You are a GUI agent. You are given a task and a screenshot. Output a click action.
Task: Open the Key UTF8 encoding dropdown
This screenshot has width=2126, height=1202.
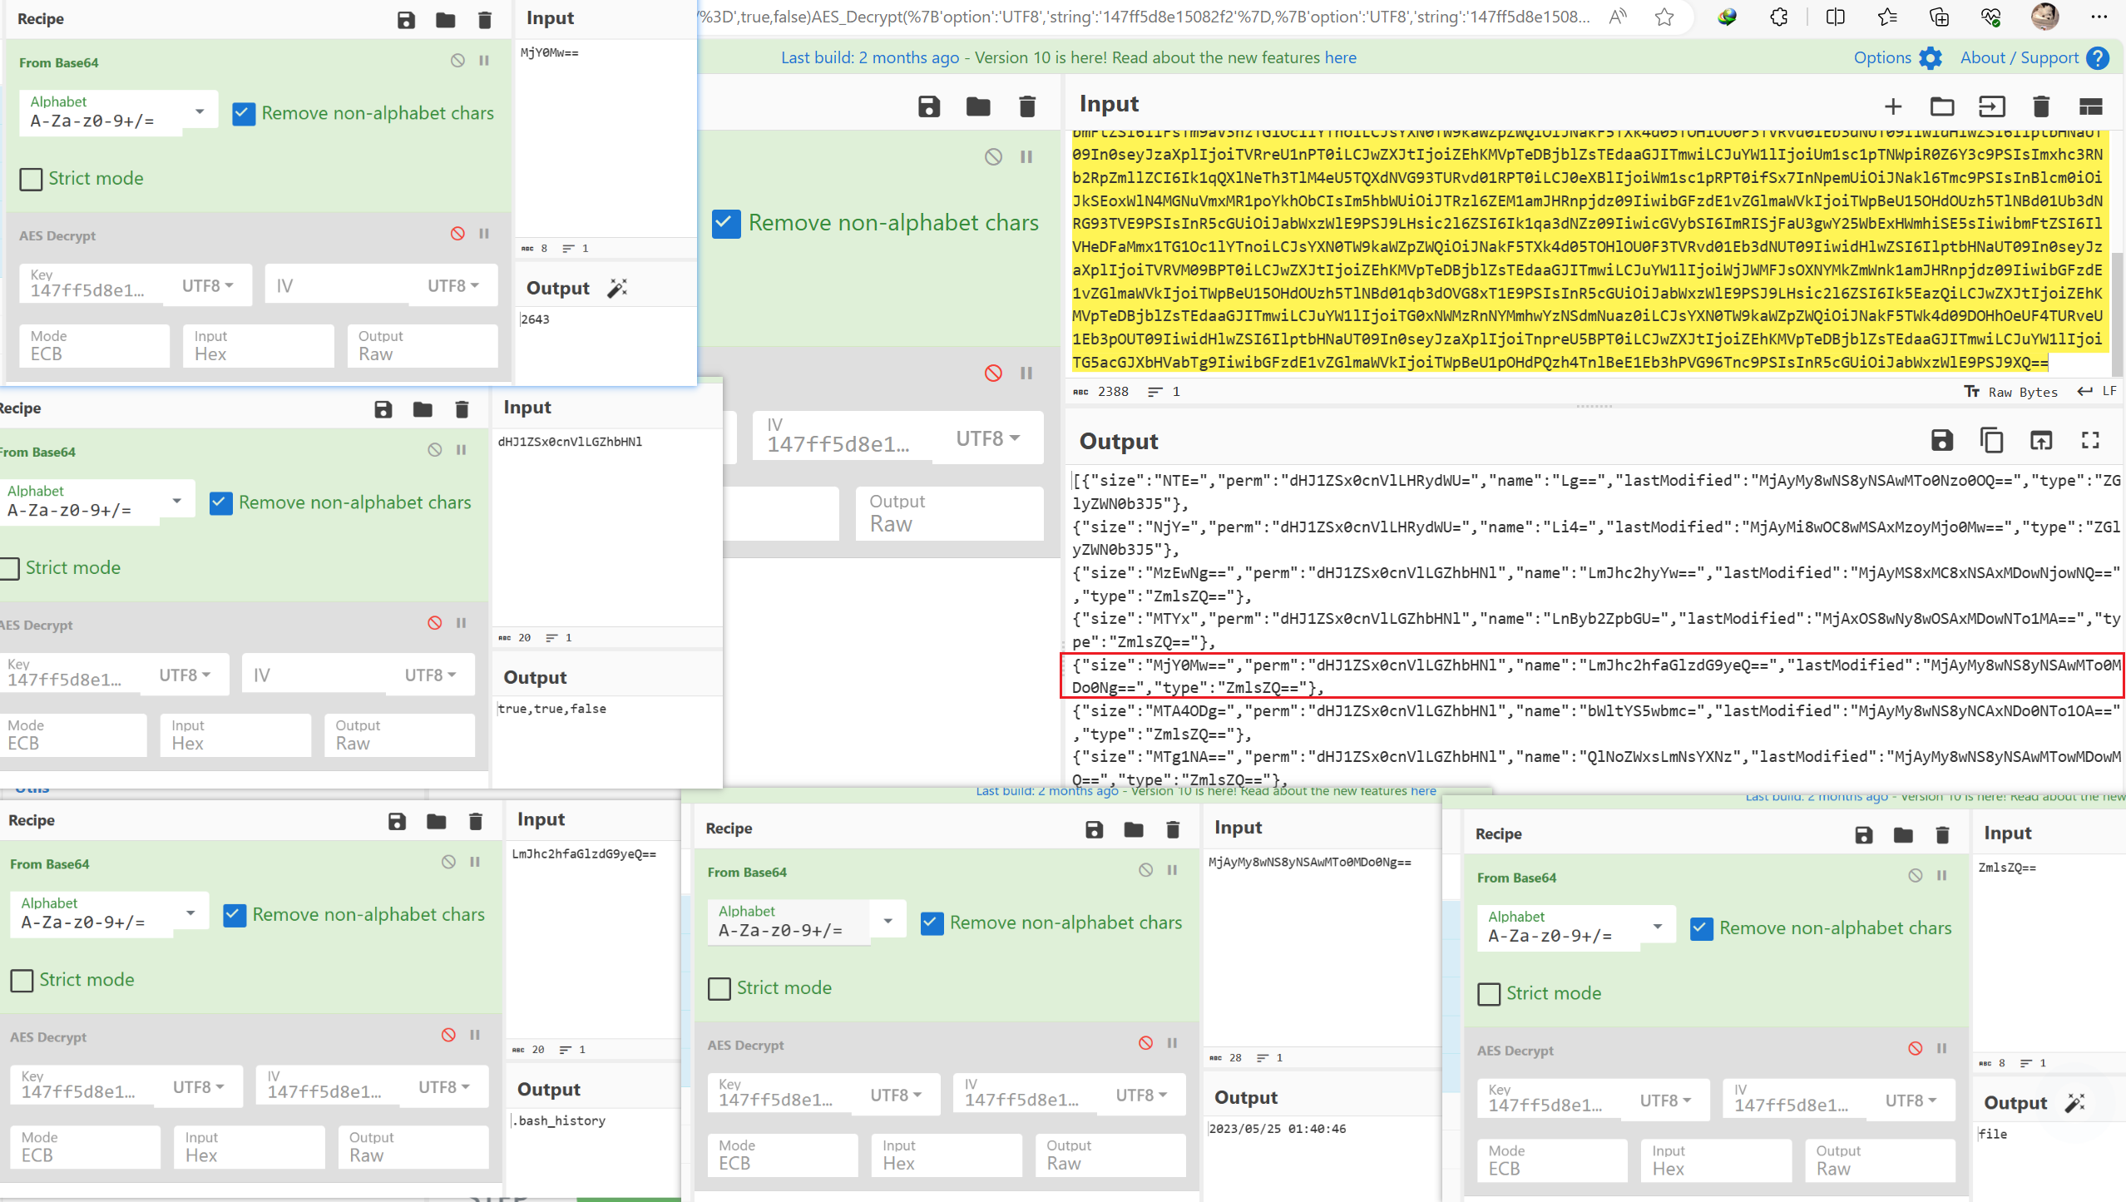click(206, 284)
